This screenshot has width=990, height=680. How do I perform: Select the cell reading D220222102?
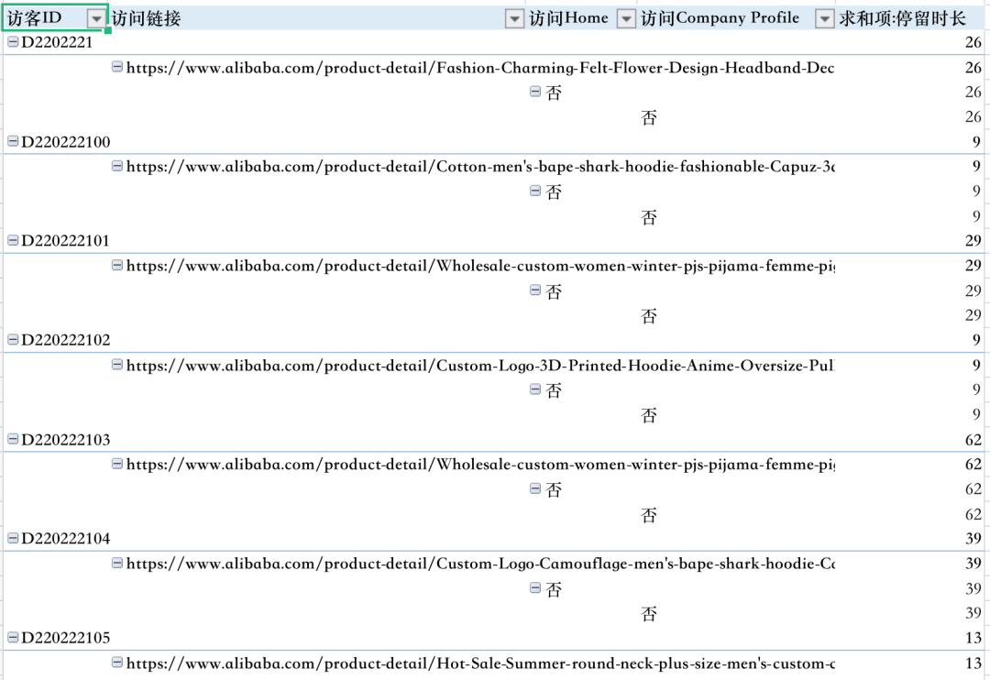coord(66,340)
